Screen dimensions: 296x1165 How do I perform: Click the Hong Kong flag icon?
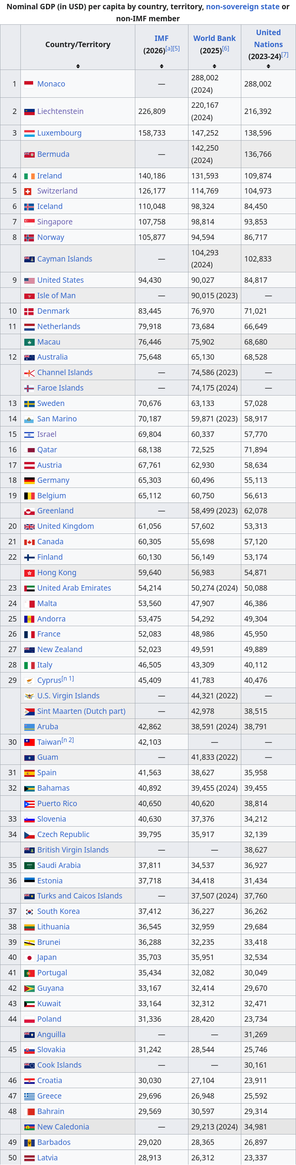(x=29, y=572)
